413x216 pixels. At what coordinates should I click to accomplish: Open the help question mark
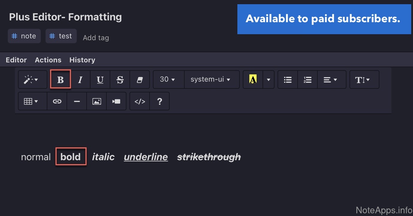pyautogui.click(x=159, y=101)
